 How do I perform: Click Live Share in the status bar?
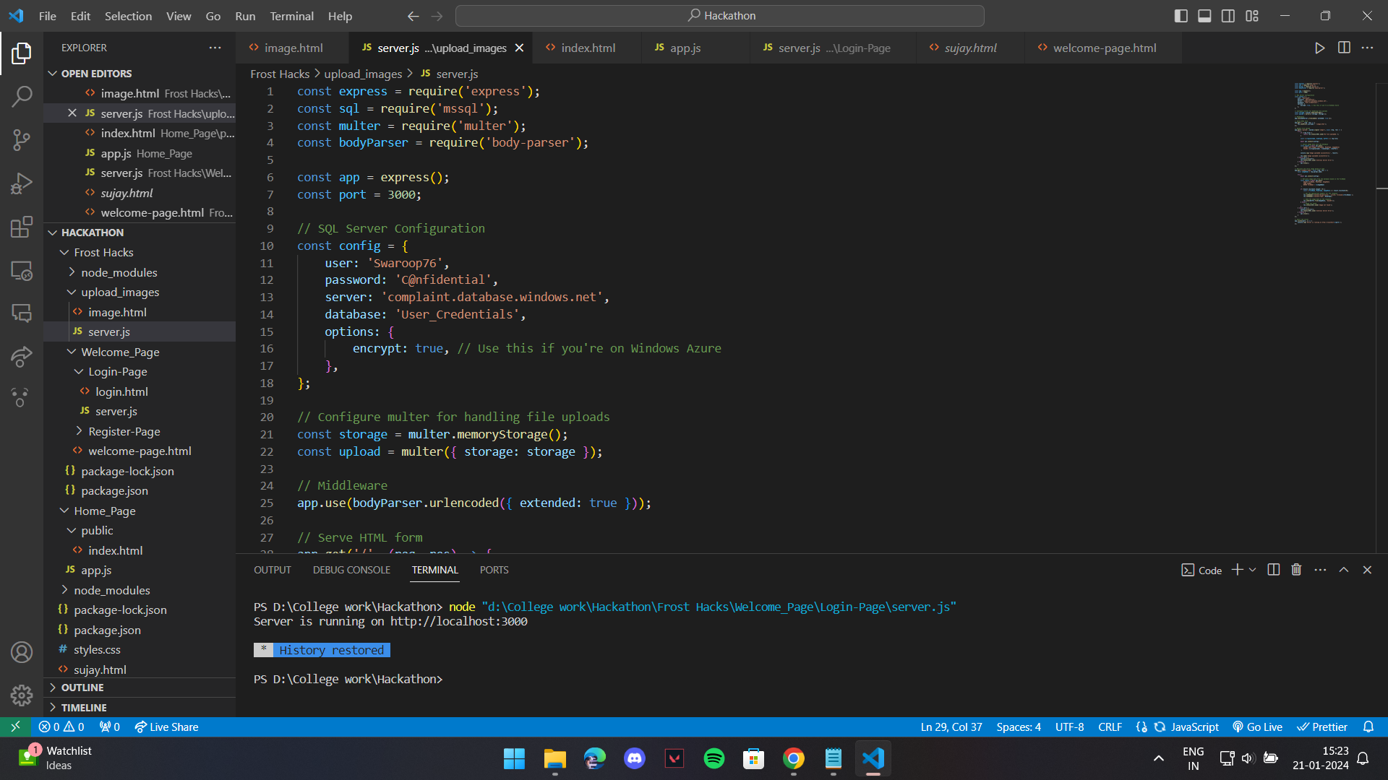tap(166, 727)
